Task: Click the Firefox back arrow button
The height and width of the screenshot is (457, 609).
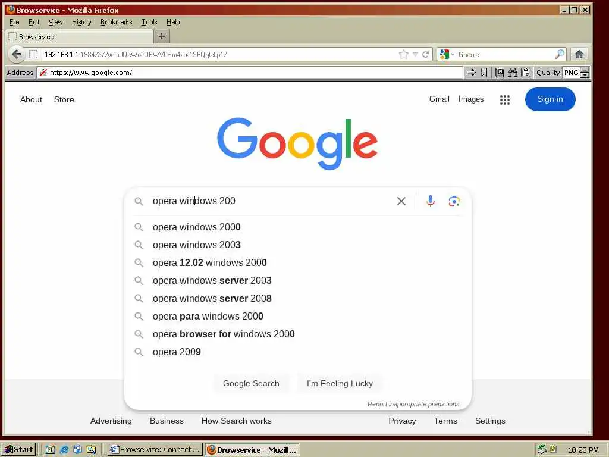Action: pyautogui.click(x=16, y=54)
